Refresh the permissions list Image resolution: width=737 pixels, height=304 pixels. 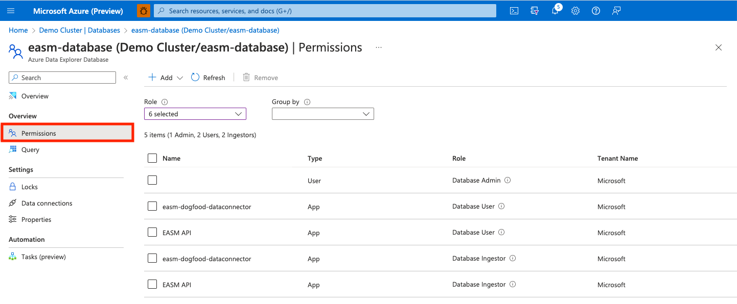click(208, 77)
